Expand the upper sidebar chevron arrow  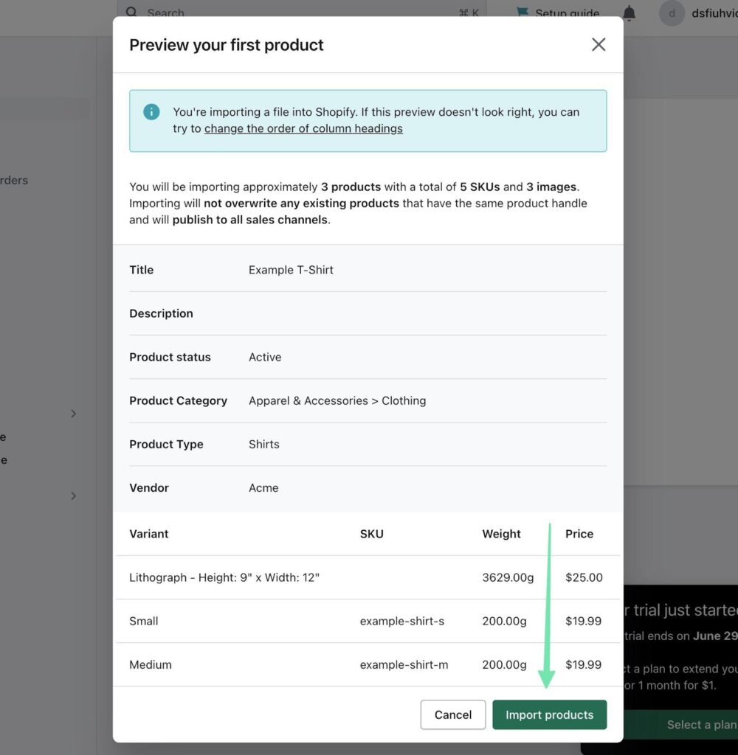73,414
